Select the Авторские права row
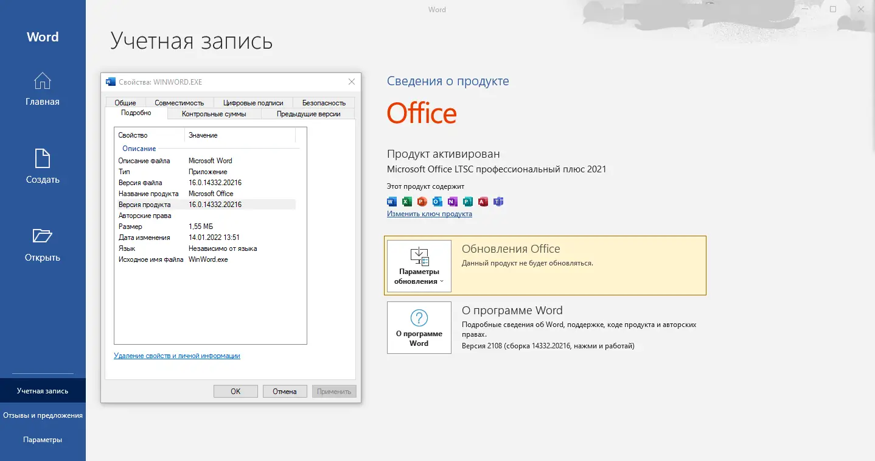Screen dimensions: 875x461 (206, 216)
